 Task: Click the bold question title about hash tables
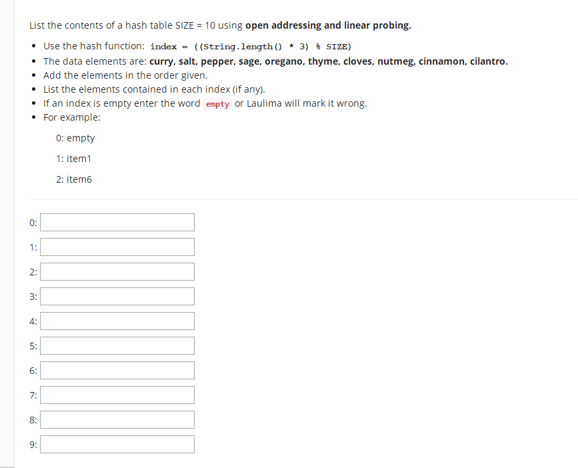click(x=219, y=25)
